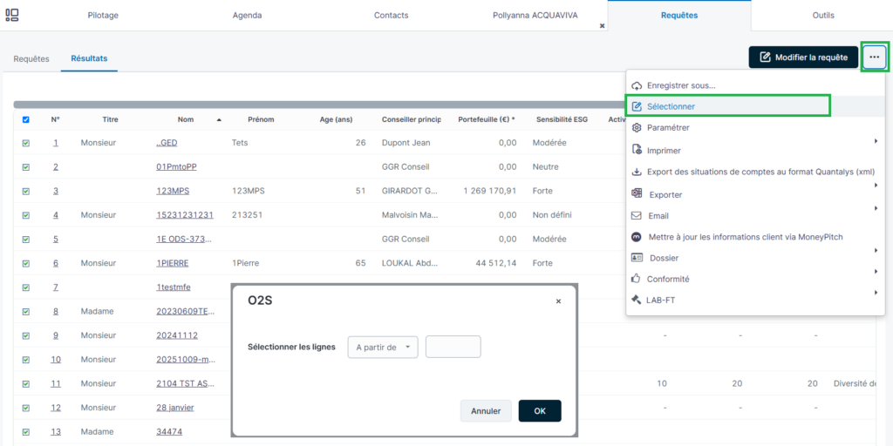Viewport: 893px width, 446px height.
Task: Expand the Dossier submenu arrow
Action: [876, 250]
